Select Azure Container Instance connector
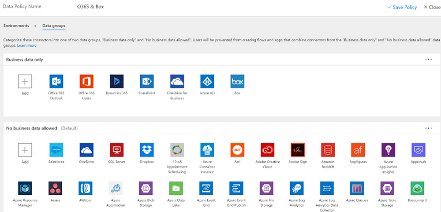Screen dimensions: 441x212 click(x=207, y=150)
